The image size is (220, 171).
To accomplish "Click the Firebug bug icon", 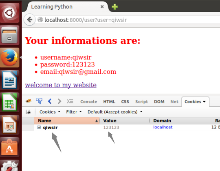I will point(29,101).
